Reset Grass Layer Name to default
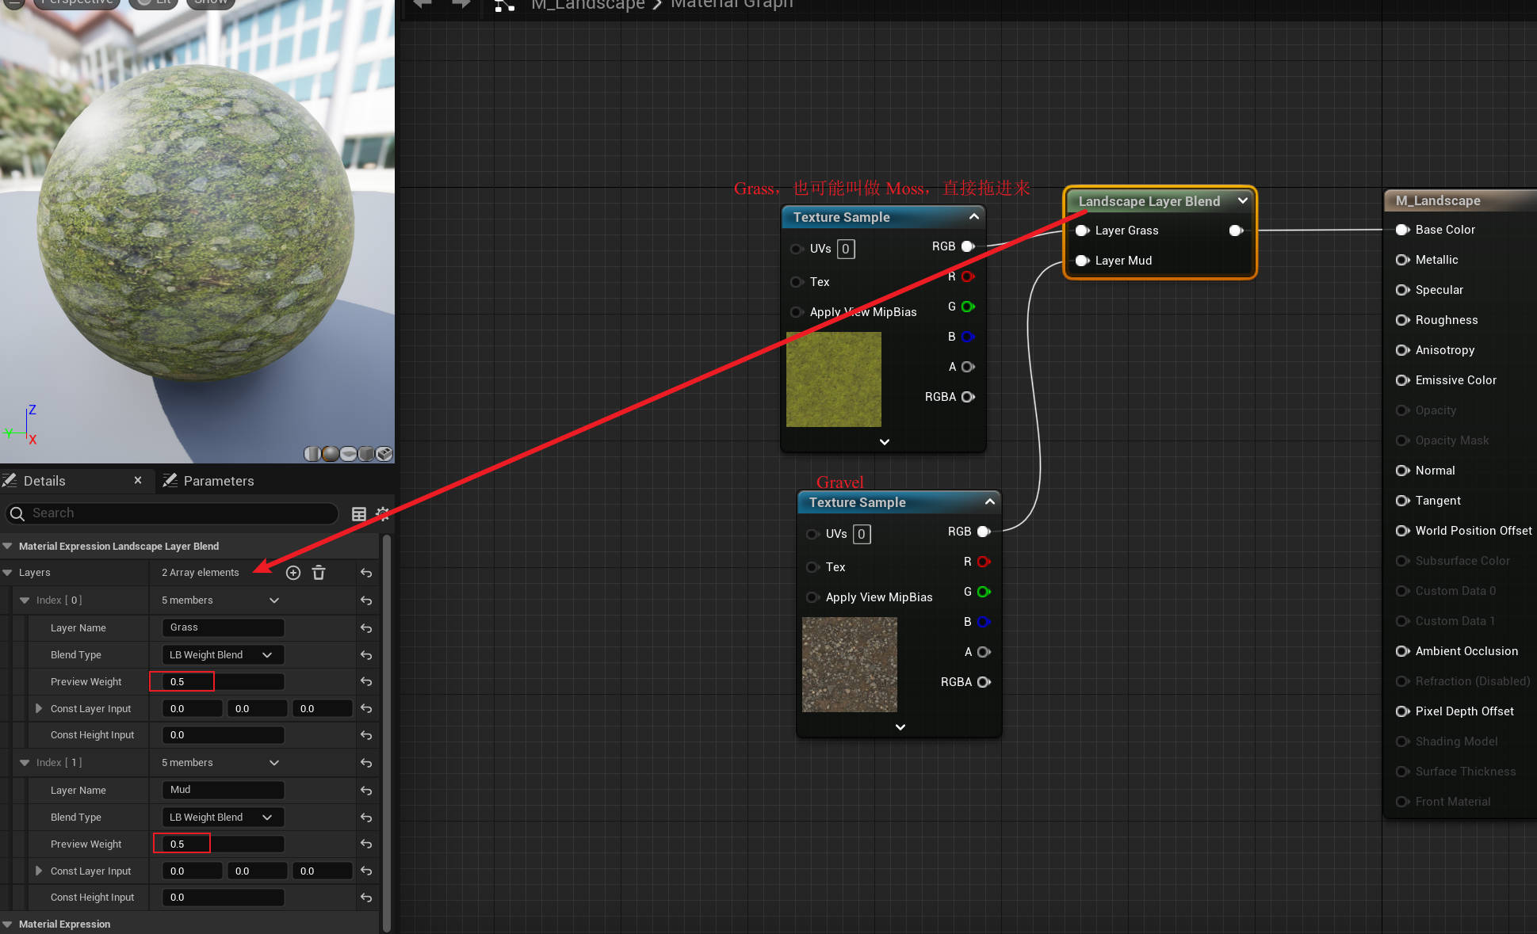This screenshot has height=934, width=1537. coord(366,628)
